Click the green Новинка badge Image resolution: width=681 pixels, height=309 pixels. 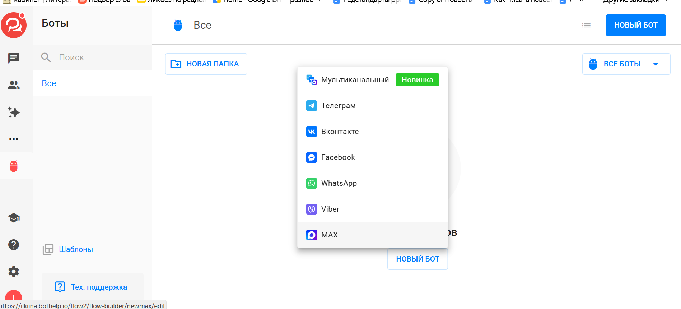pyautogui.click(x=418, y=80)
